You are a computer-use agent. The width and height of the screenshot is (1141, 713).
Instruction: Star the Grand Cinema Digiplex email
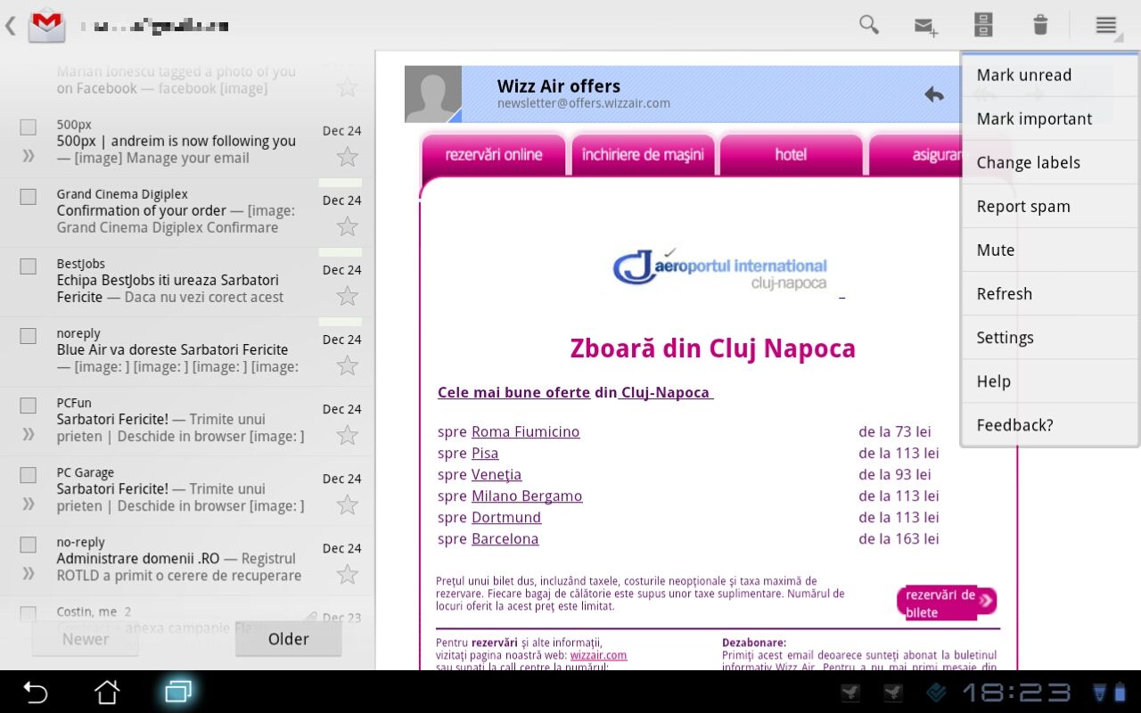click(x=347, y=226)
